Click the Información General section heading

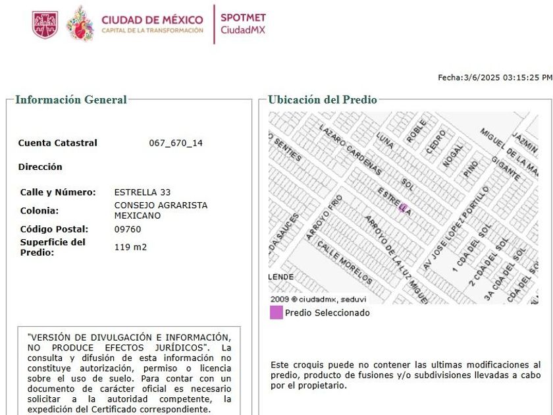click(x=71, y=100)
